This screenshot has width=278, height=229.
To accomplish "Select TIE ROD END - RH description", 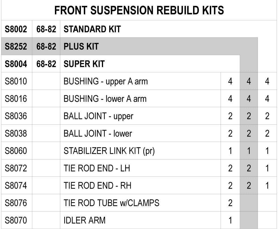I will point(97,185).
